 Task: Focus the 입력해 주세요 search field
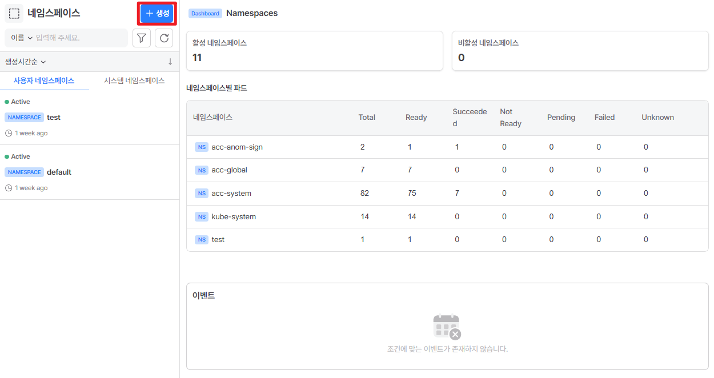coord(79,38)
